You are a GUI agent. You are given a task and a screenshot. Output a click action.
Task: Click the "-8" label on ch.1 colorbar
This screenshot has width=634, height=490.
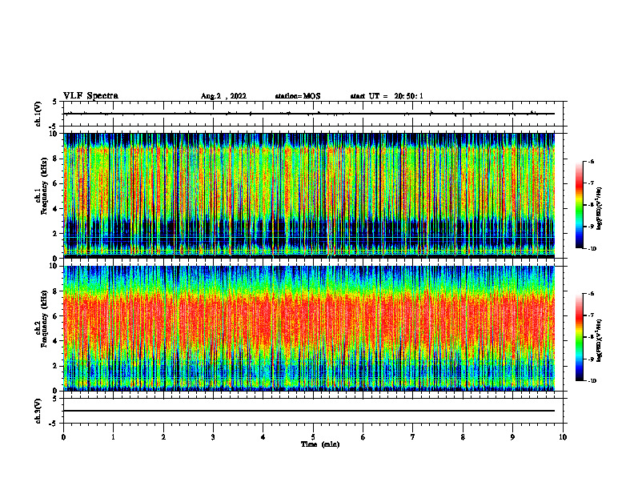(591, 205)
